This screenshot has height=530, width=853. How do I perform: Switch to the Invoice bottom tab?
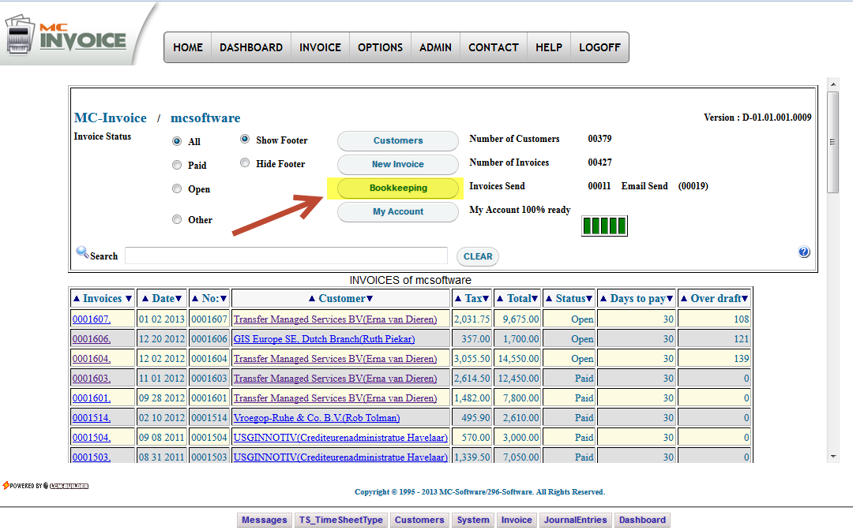pyautogui.click(x=517, y=521)
